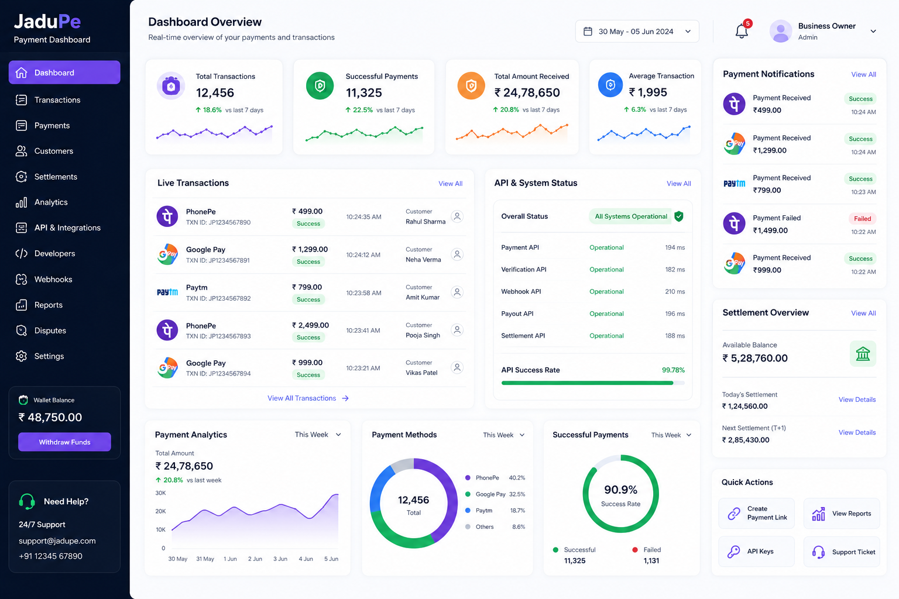Open the notifications bell icon
Viewport: 899px width, 599px height.
pyautogui.click(x=742, y=31)
